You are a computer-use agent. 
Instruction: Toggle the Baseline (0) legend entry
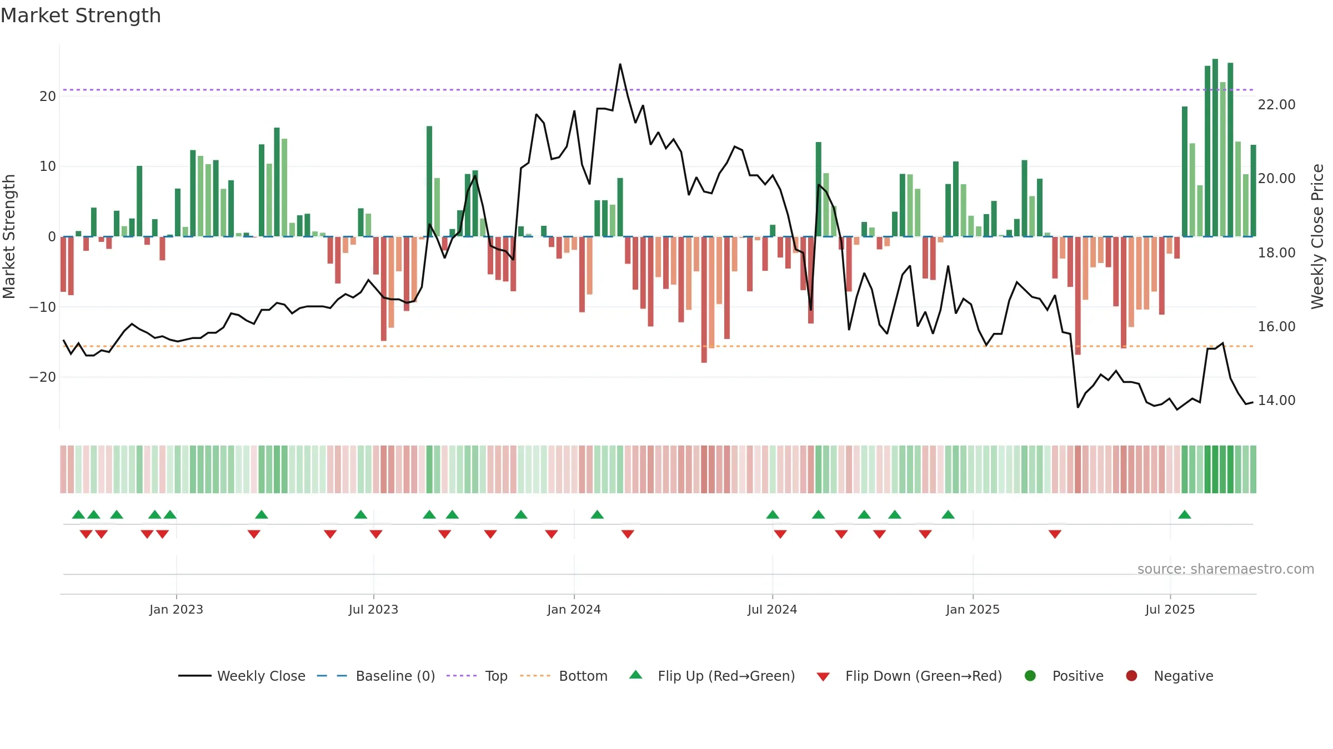[375, 676]
